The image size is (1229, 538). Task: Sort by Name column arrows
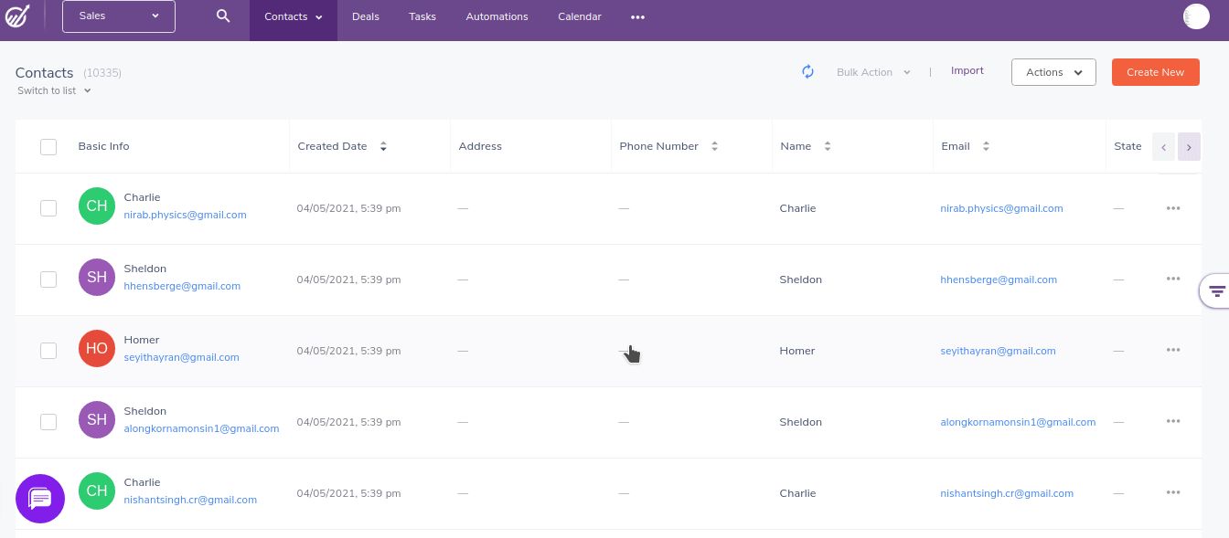pos(828,146)
